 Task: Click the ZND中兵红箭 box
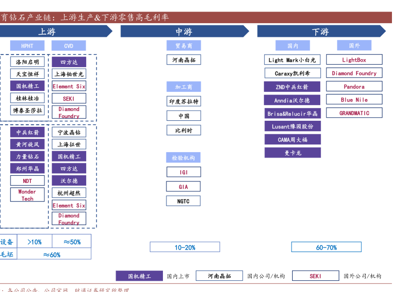coord(292,87)
